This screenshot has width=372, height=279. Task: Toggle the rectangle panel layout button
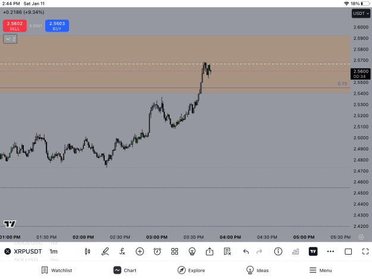click(348, 251)
